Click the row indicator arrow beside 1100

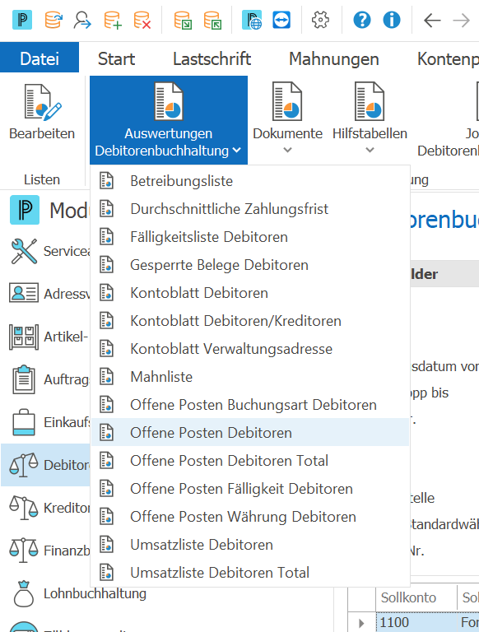click(x=361, y=623)
